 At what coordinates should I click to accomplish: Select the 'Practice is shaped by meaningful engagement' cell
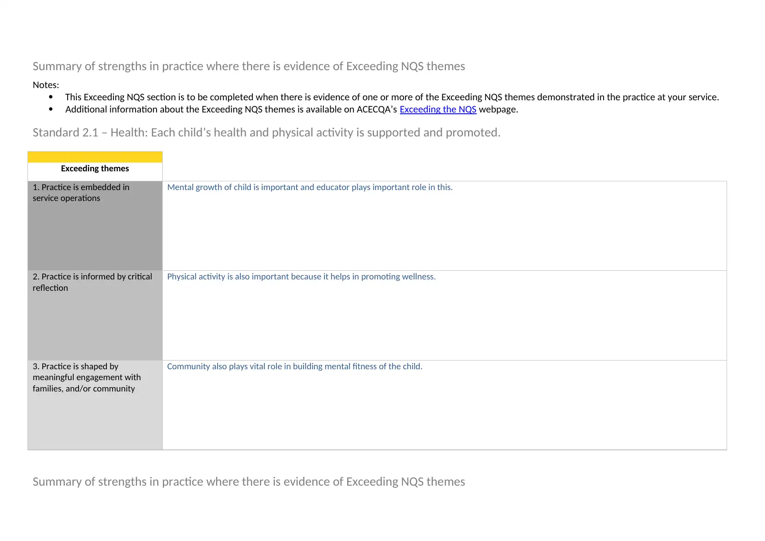pos(95,405)
